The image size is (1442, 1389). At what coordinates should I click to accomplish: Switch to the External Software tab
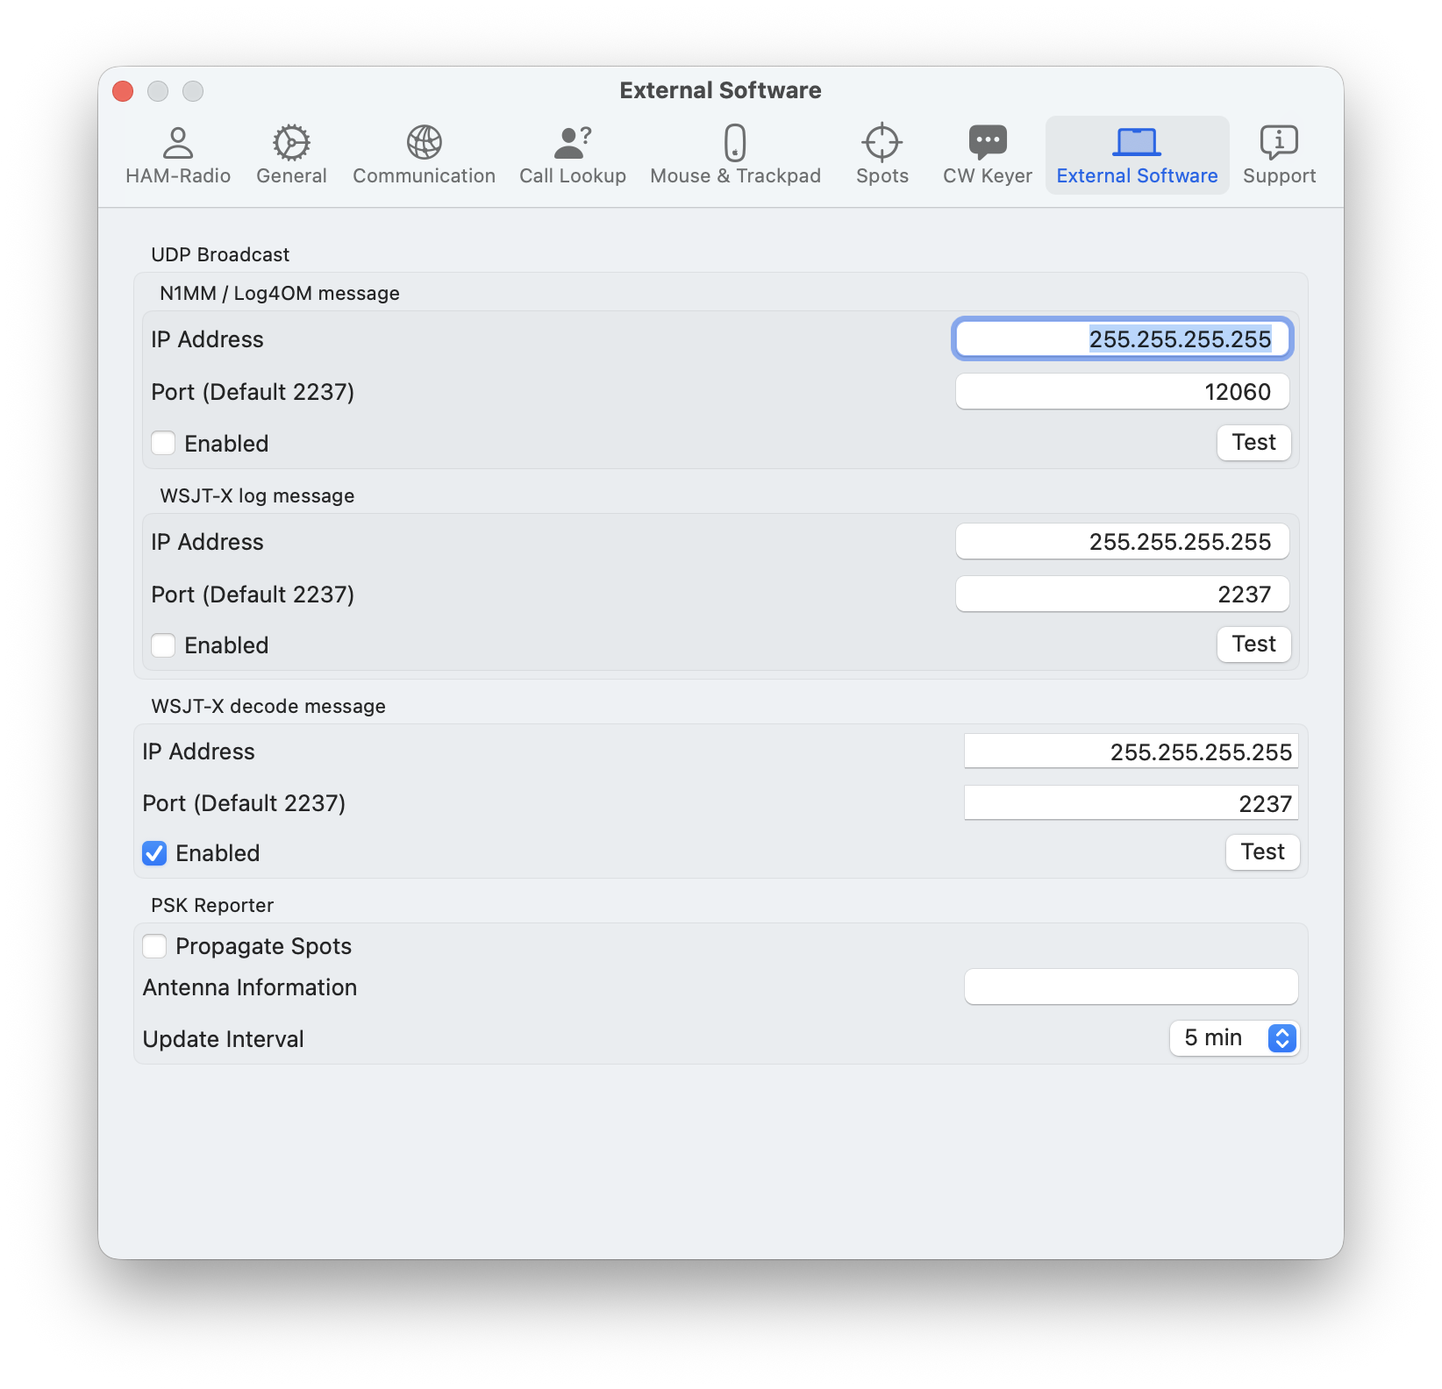[1137, 154]
